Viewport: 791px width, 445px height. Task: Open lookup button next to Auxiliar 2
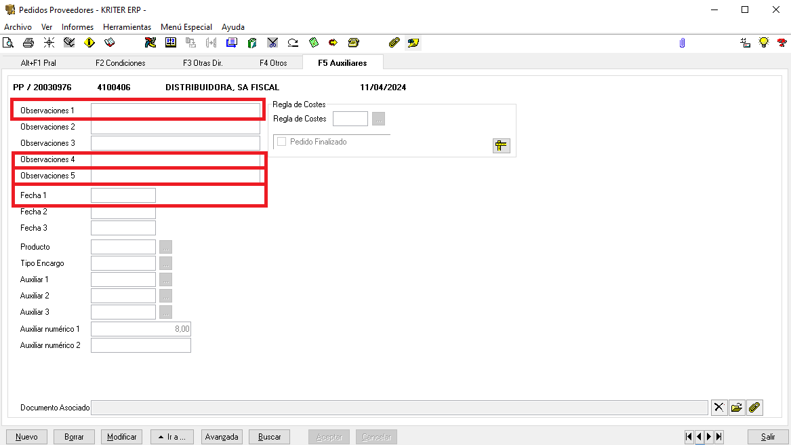pos(165,296)
